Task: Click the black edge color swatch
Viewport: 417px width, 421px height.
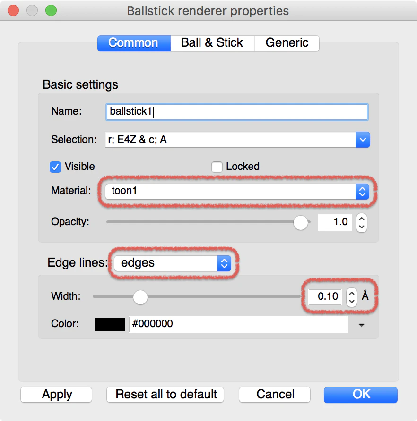Action: [110, 324]
